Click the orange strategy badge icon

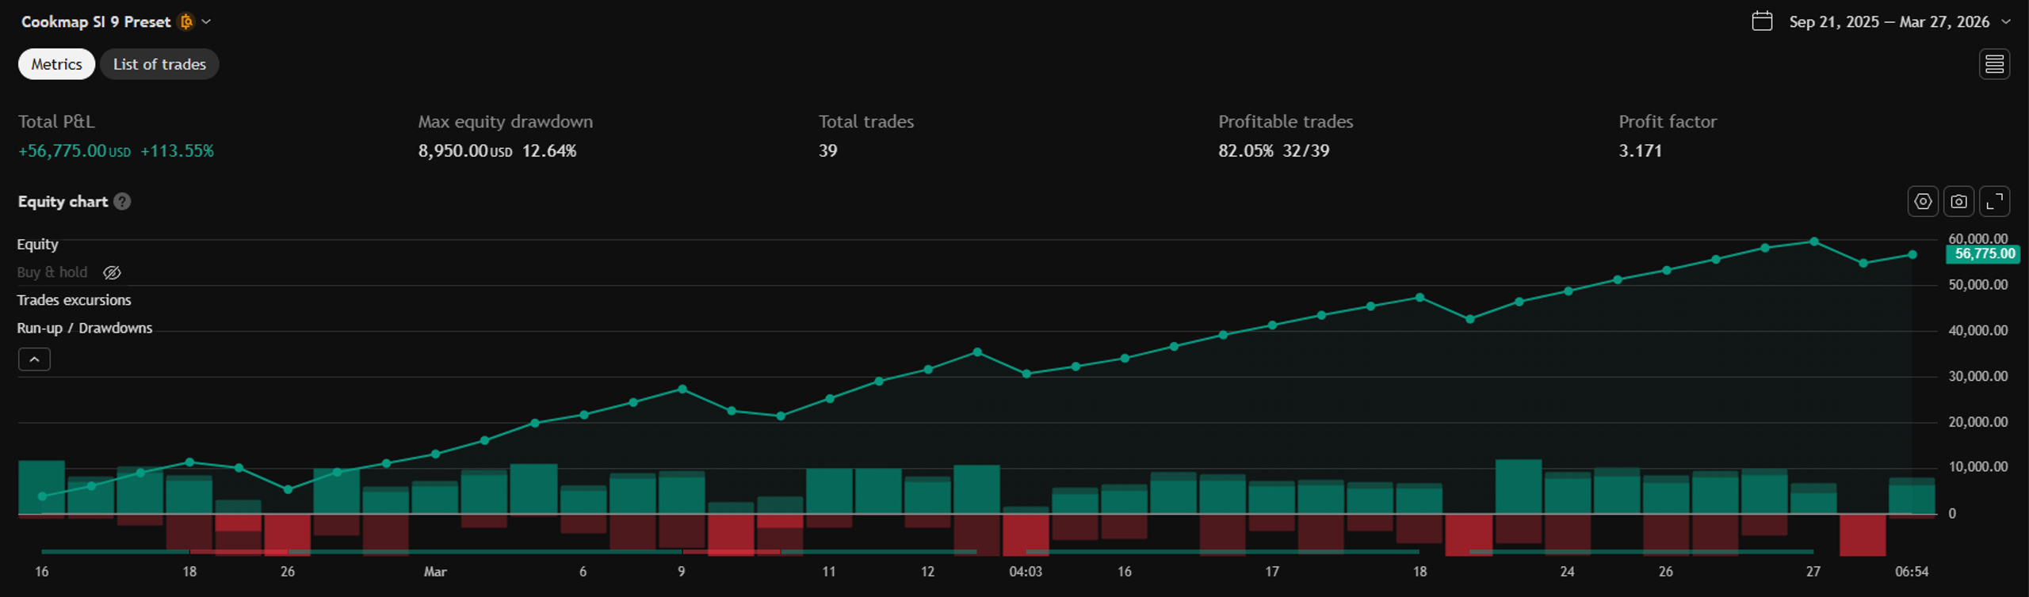tap(186, 21)
